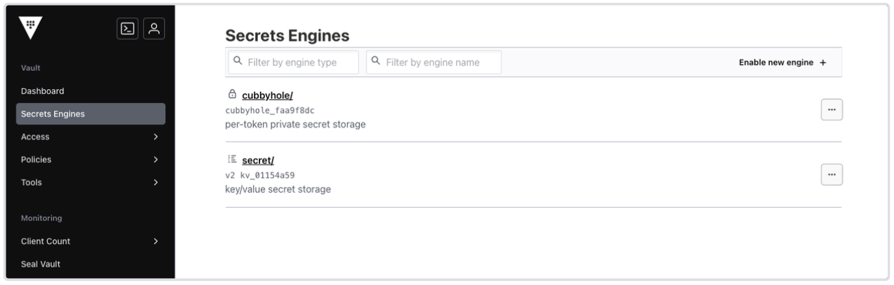Expand the Client Count section

tap(156, 241)
